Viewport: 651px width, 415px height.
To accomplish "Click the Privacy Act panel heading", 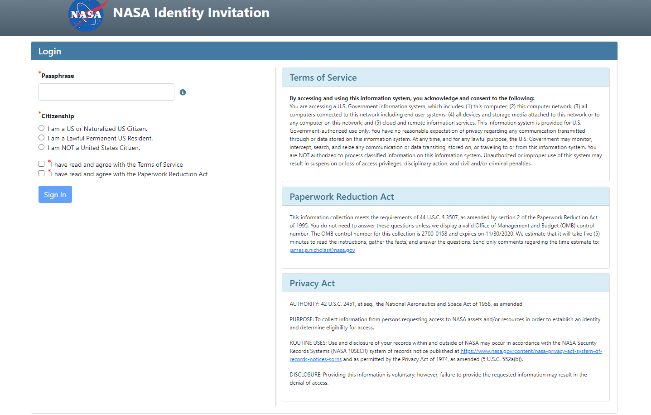I will [x=312, y=283].
